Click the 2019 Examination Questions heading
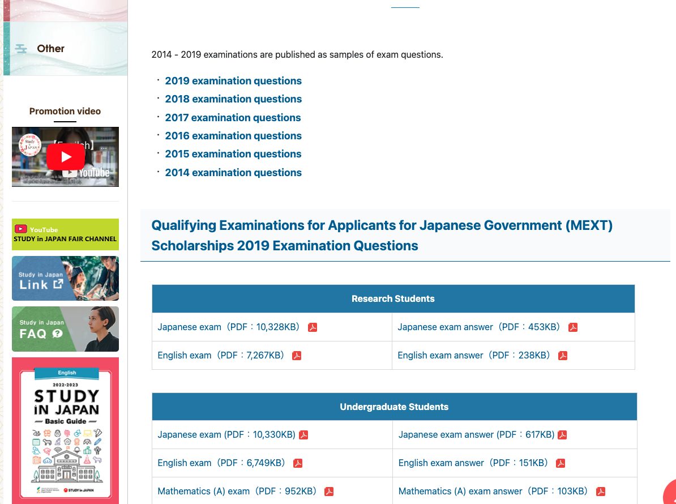The image size is (676, 504). 382,236
